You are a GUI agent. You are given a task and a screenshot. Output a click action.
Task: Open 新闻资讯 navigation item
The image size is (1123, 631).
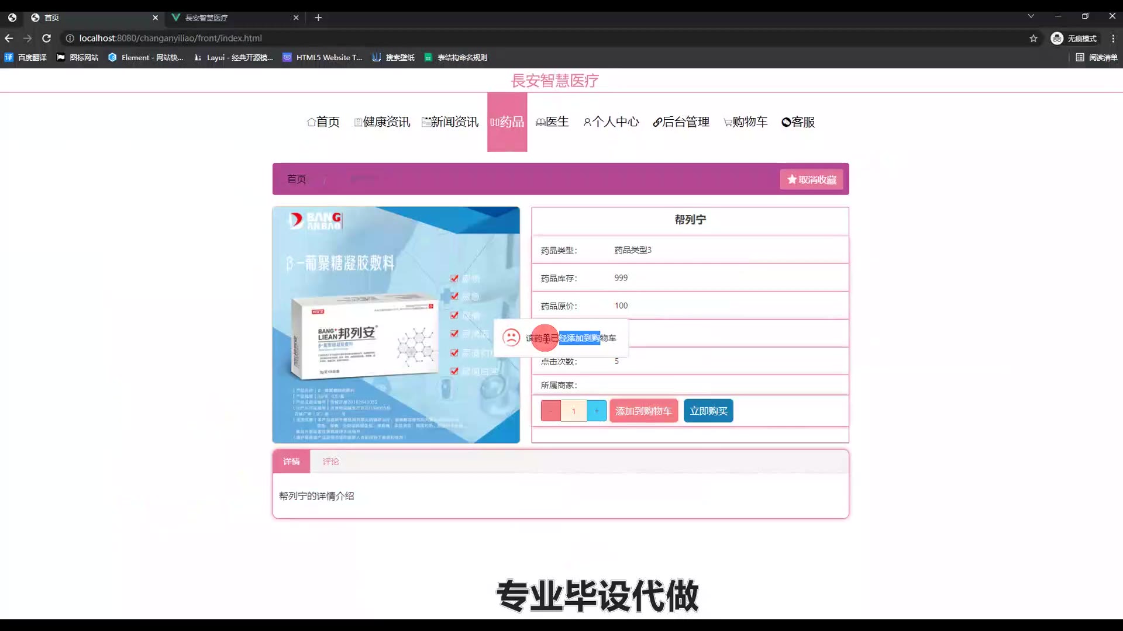pyautogui.click(x=450, y=122)
